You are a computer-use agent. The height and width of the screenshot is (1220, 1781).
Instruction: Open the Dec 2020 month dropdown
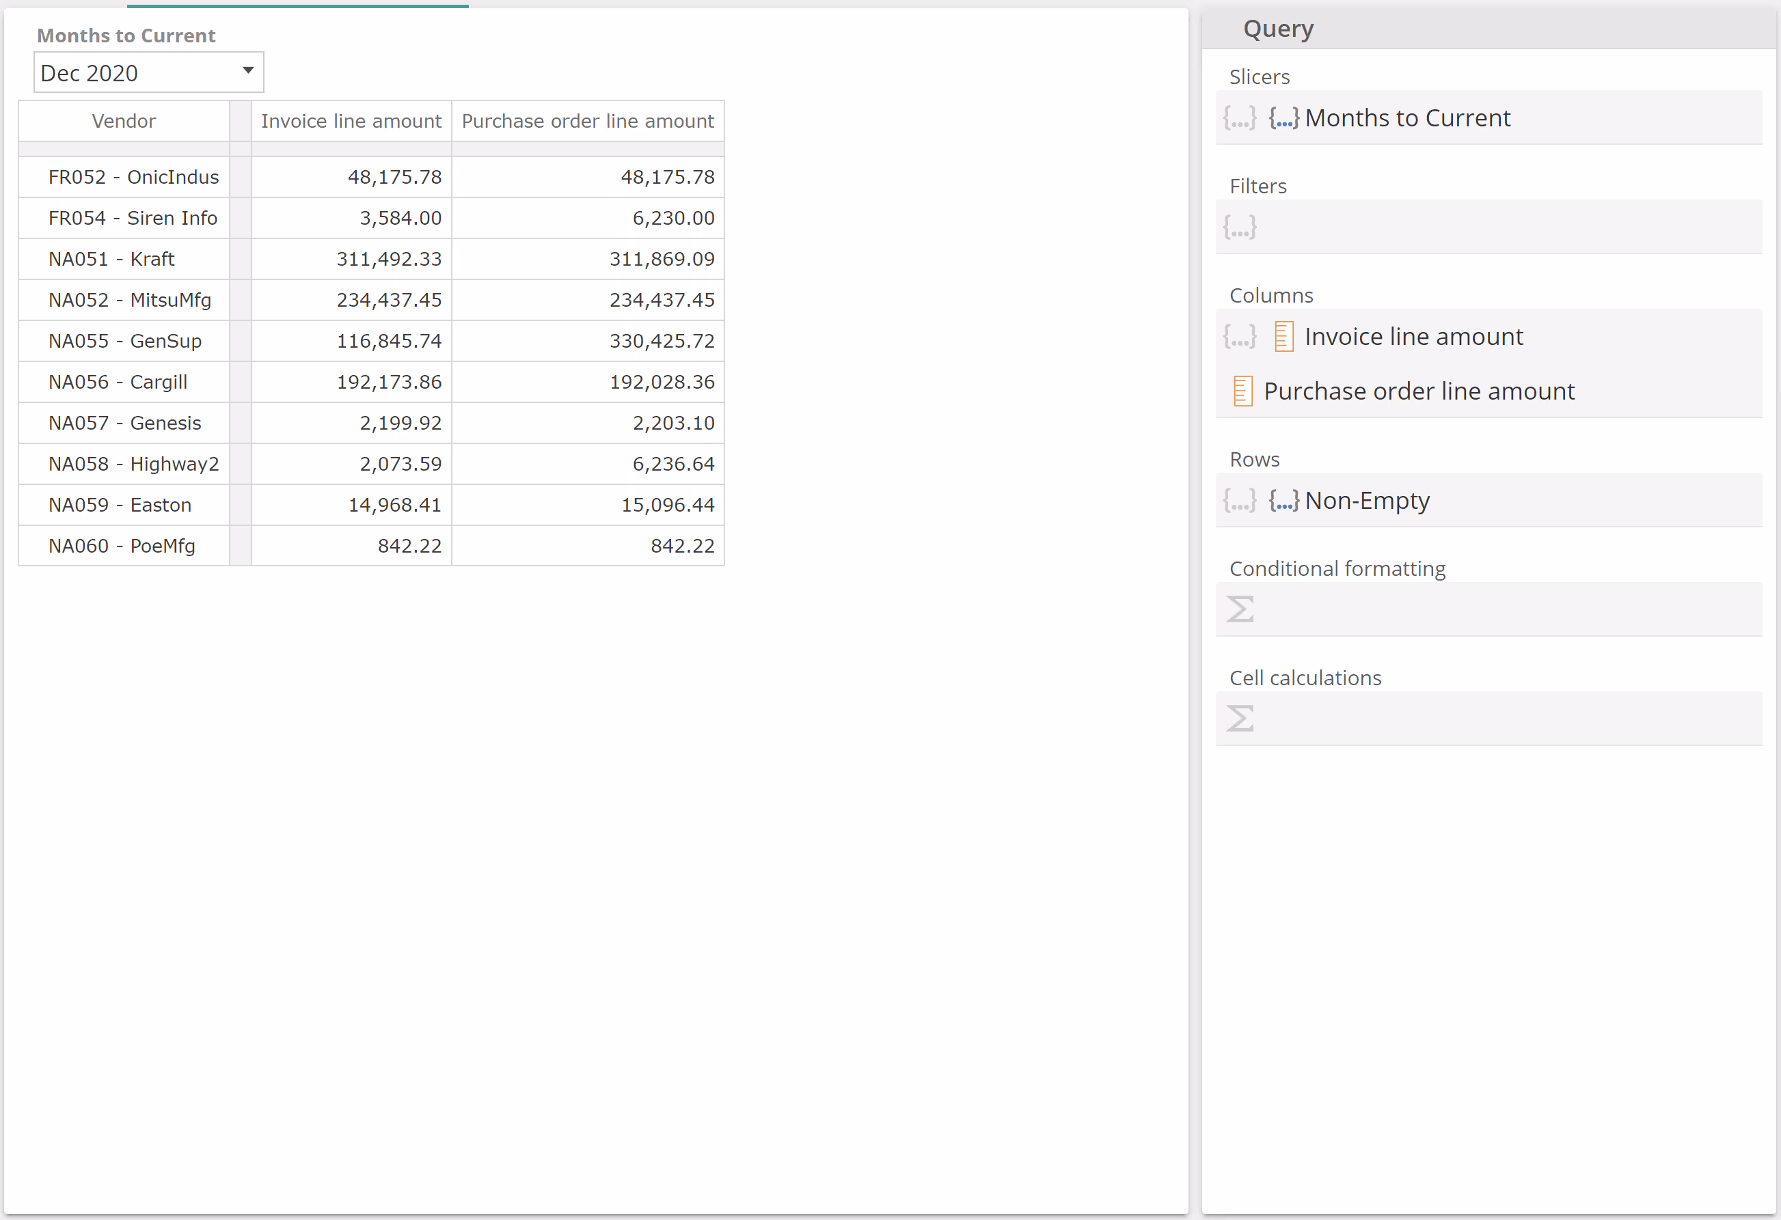click(138, 73)
